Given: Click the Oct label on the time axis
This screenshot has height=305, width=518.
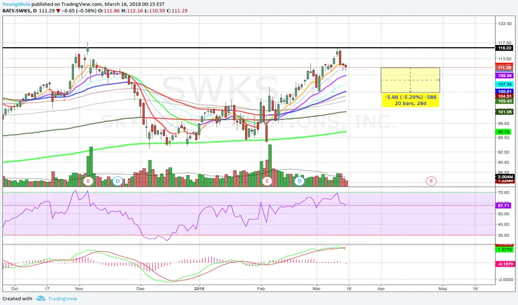Looking at the screenshot, I should pyautogui.click(x=14, y=288).
